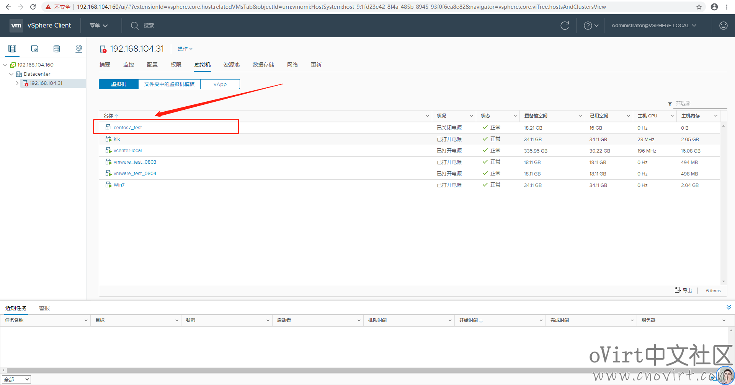The height and width of the screenshot is (385, 735).
Task: Click the host icon in page title
Action: pyautogui.click(x=103, y=49)
